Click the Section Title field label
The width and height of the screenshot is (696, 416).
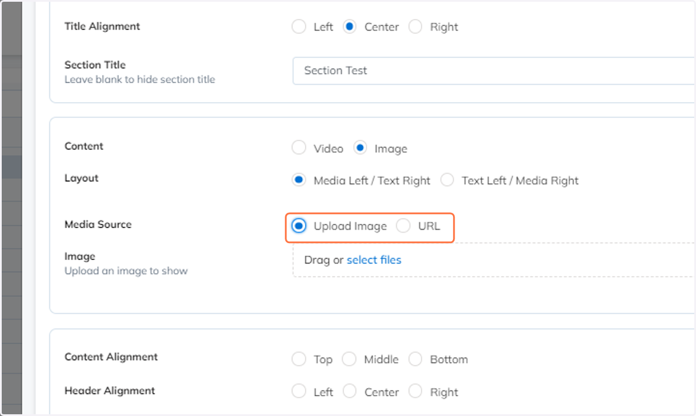click(95, 65)
